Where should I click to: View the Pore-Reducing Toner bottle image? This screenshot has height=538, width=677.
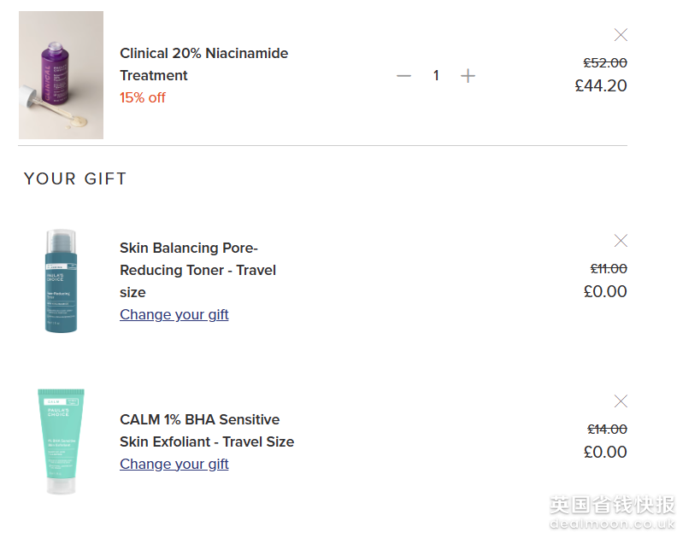tap(61, 281)
